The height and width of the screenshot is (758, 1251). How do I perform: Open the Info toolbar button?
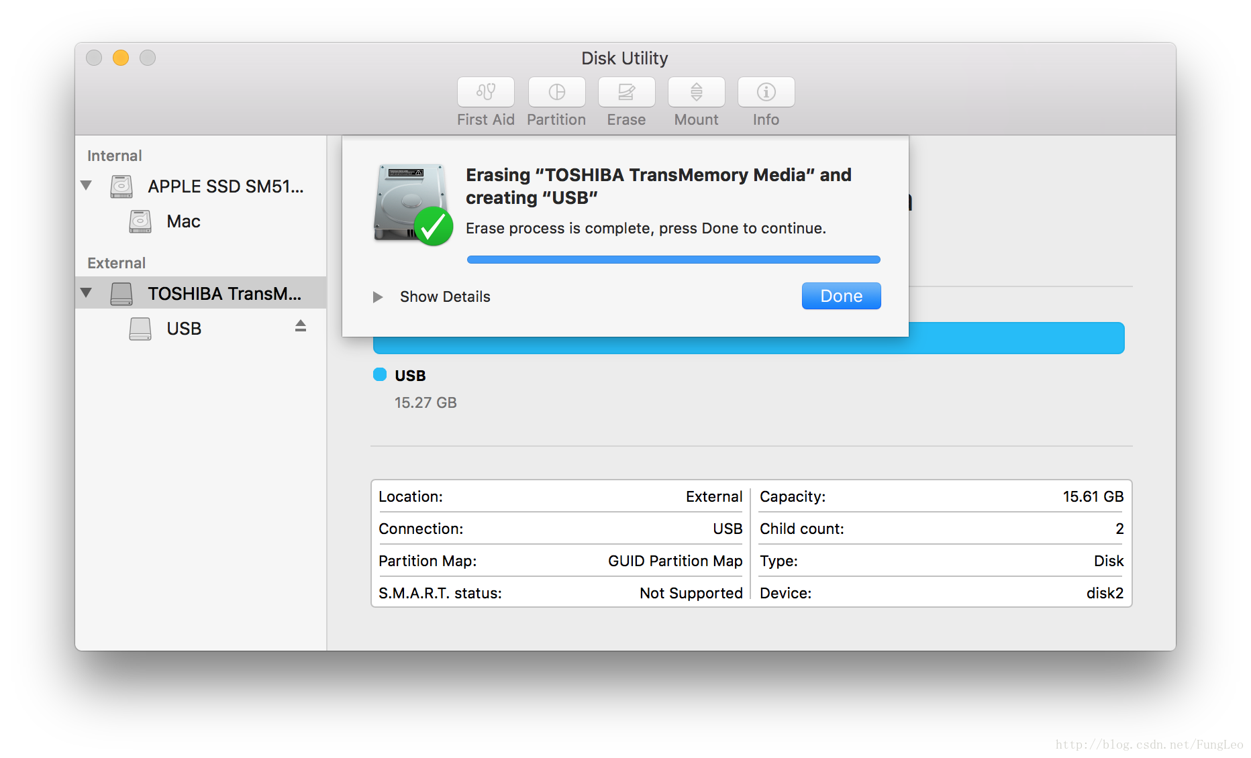pos(766,92)
